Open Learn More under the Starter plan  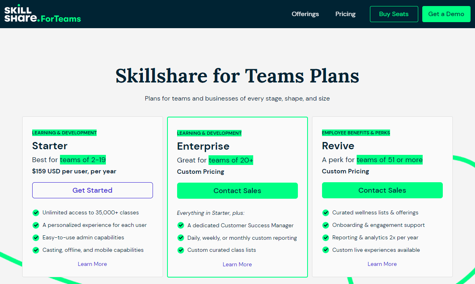pyautogui.click(x=92, y=264)
